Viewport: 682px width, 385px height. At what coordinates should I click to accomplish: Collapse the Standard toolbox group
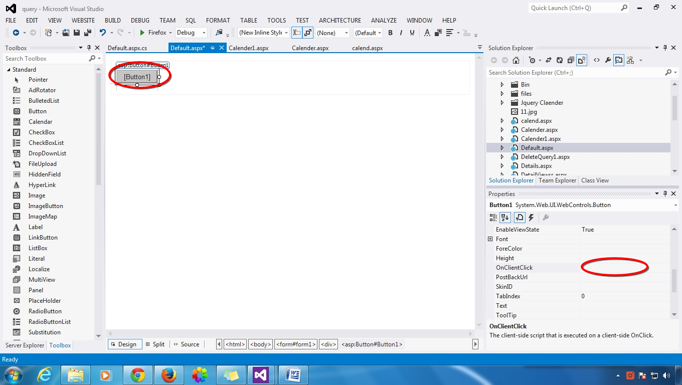pyautogui.click(x=9, y=70)
